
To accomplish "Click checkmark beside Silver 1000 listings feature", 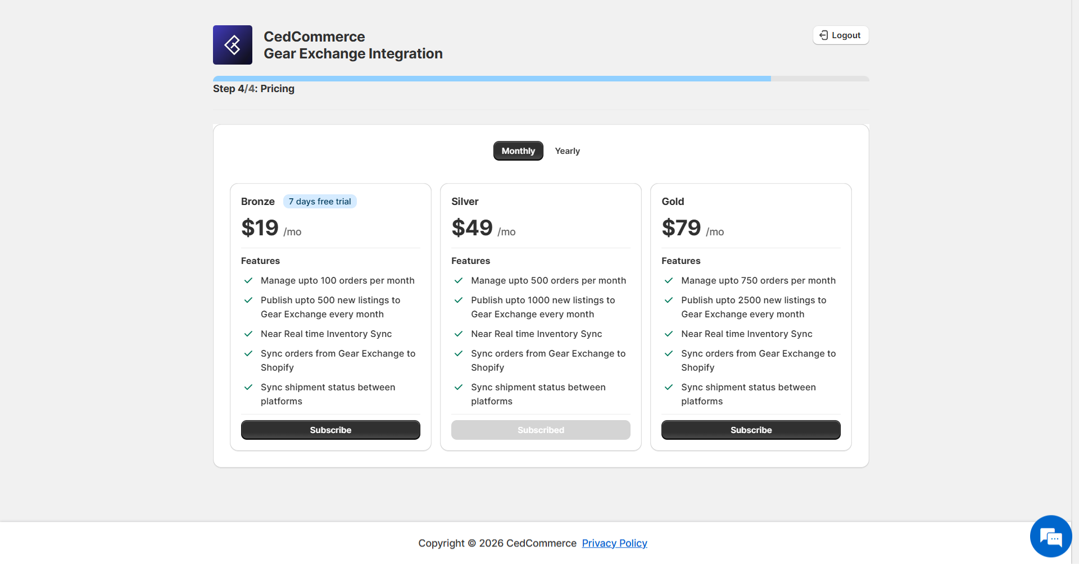I will click(x=459, y=300).
